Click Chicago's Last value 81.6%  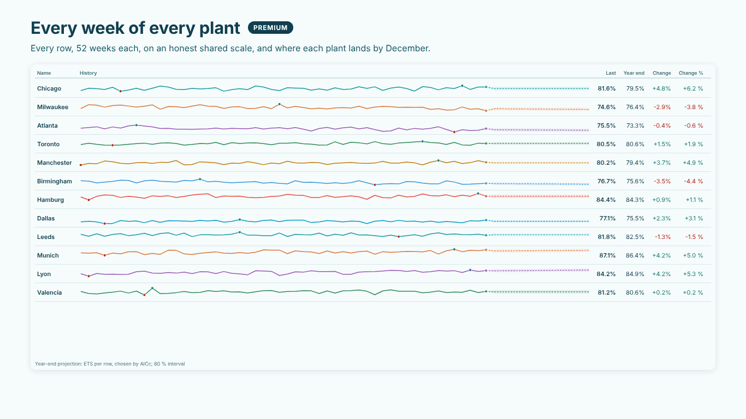(x=607, y=88)
